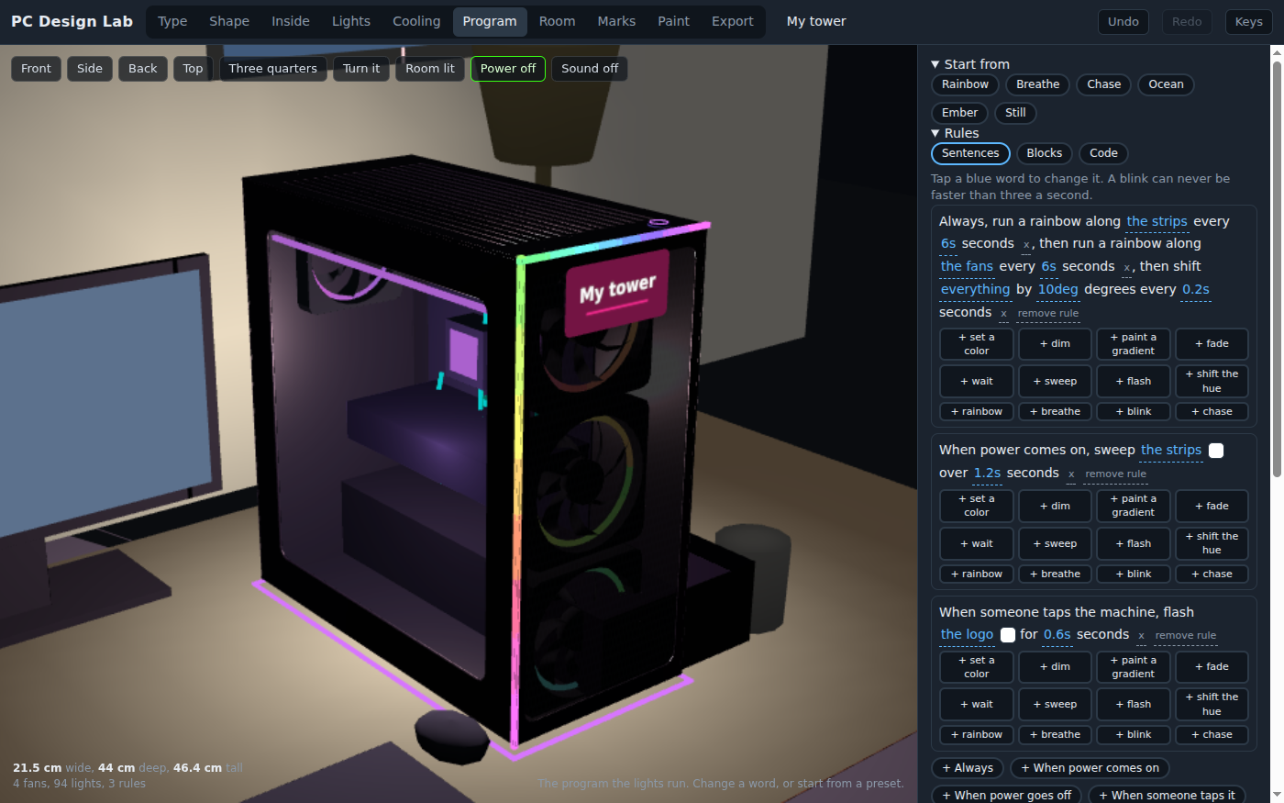Viewport: 1284px width, 803px height.
Task: Change 'the fans' target in the Always rule
Action: point(967,266)
